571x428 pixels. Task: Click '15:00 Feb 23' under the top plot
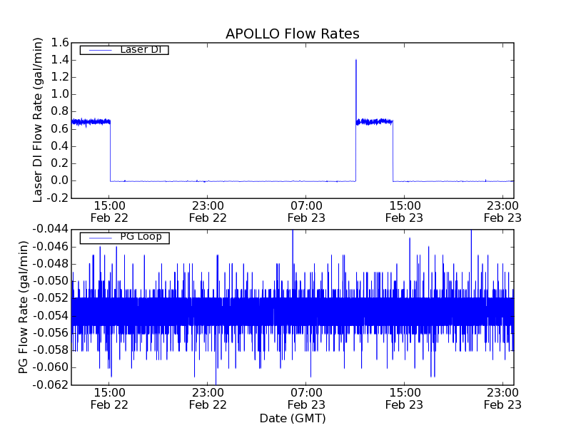click(404, 212)
